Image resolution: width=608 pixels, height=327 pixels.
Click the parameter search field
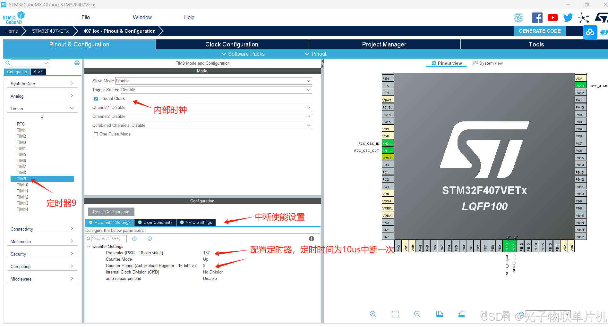[x=109, y=239]
